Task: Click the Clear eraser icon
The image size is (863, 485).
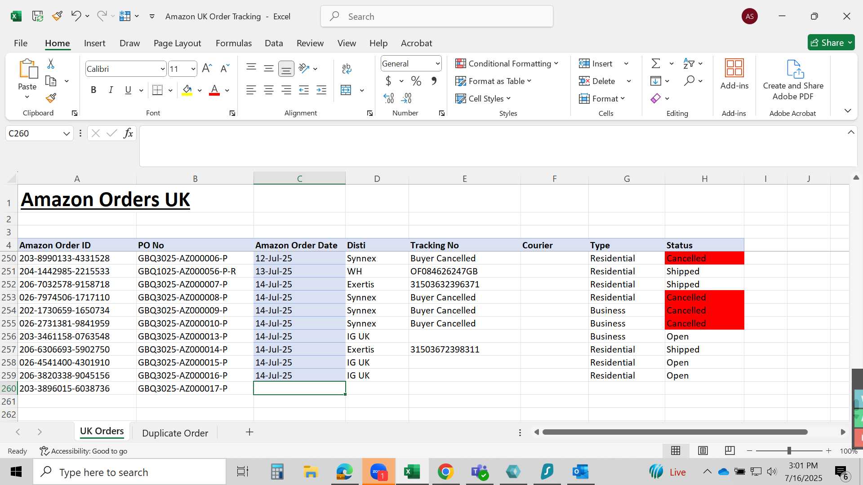Action: 655,98
